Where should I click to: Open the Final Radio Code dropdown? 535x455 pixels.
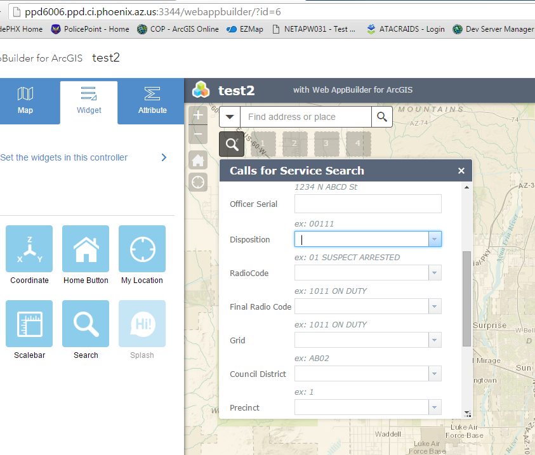435,307
